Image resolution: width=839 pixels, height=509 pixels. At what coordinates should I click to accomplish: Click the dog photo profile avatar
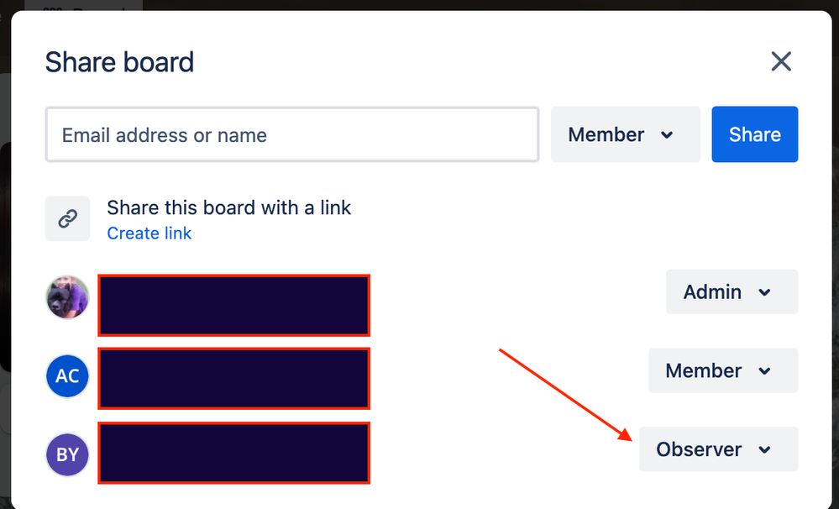coord(67,297)
